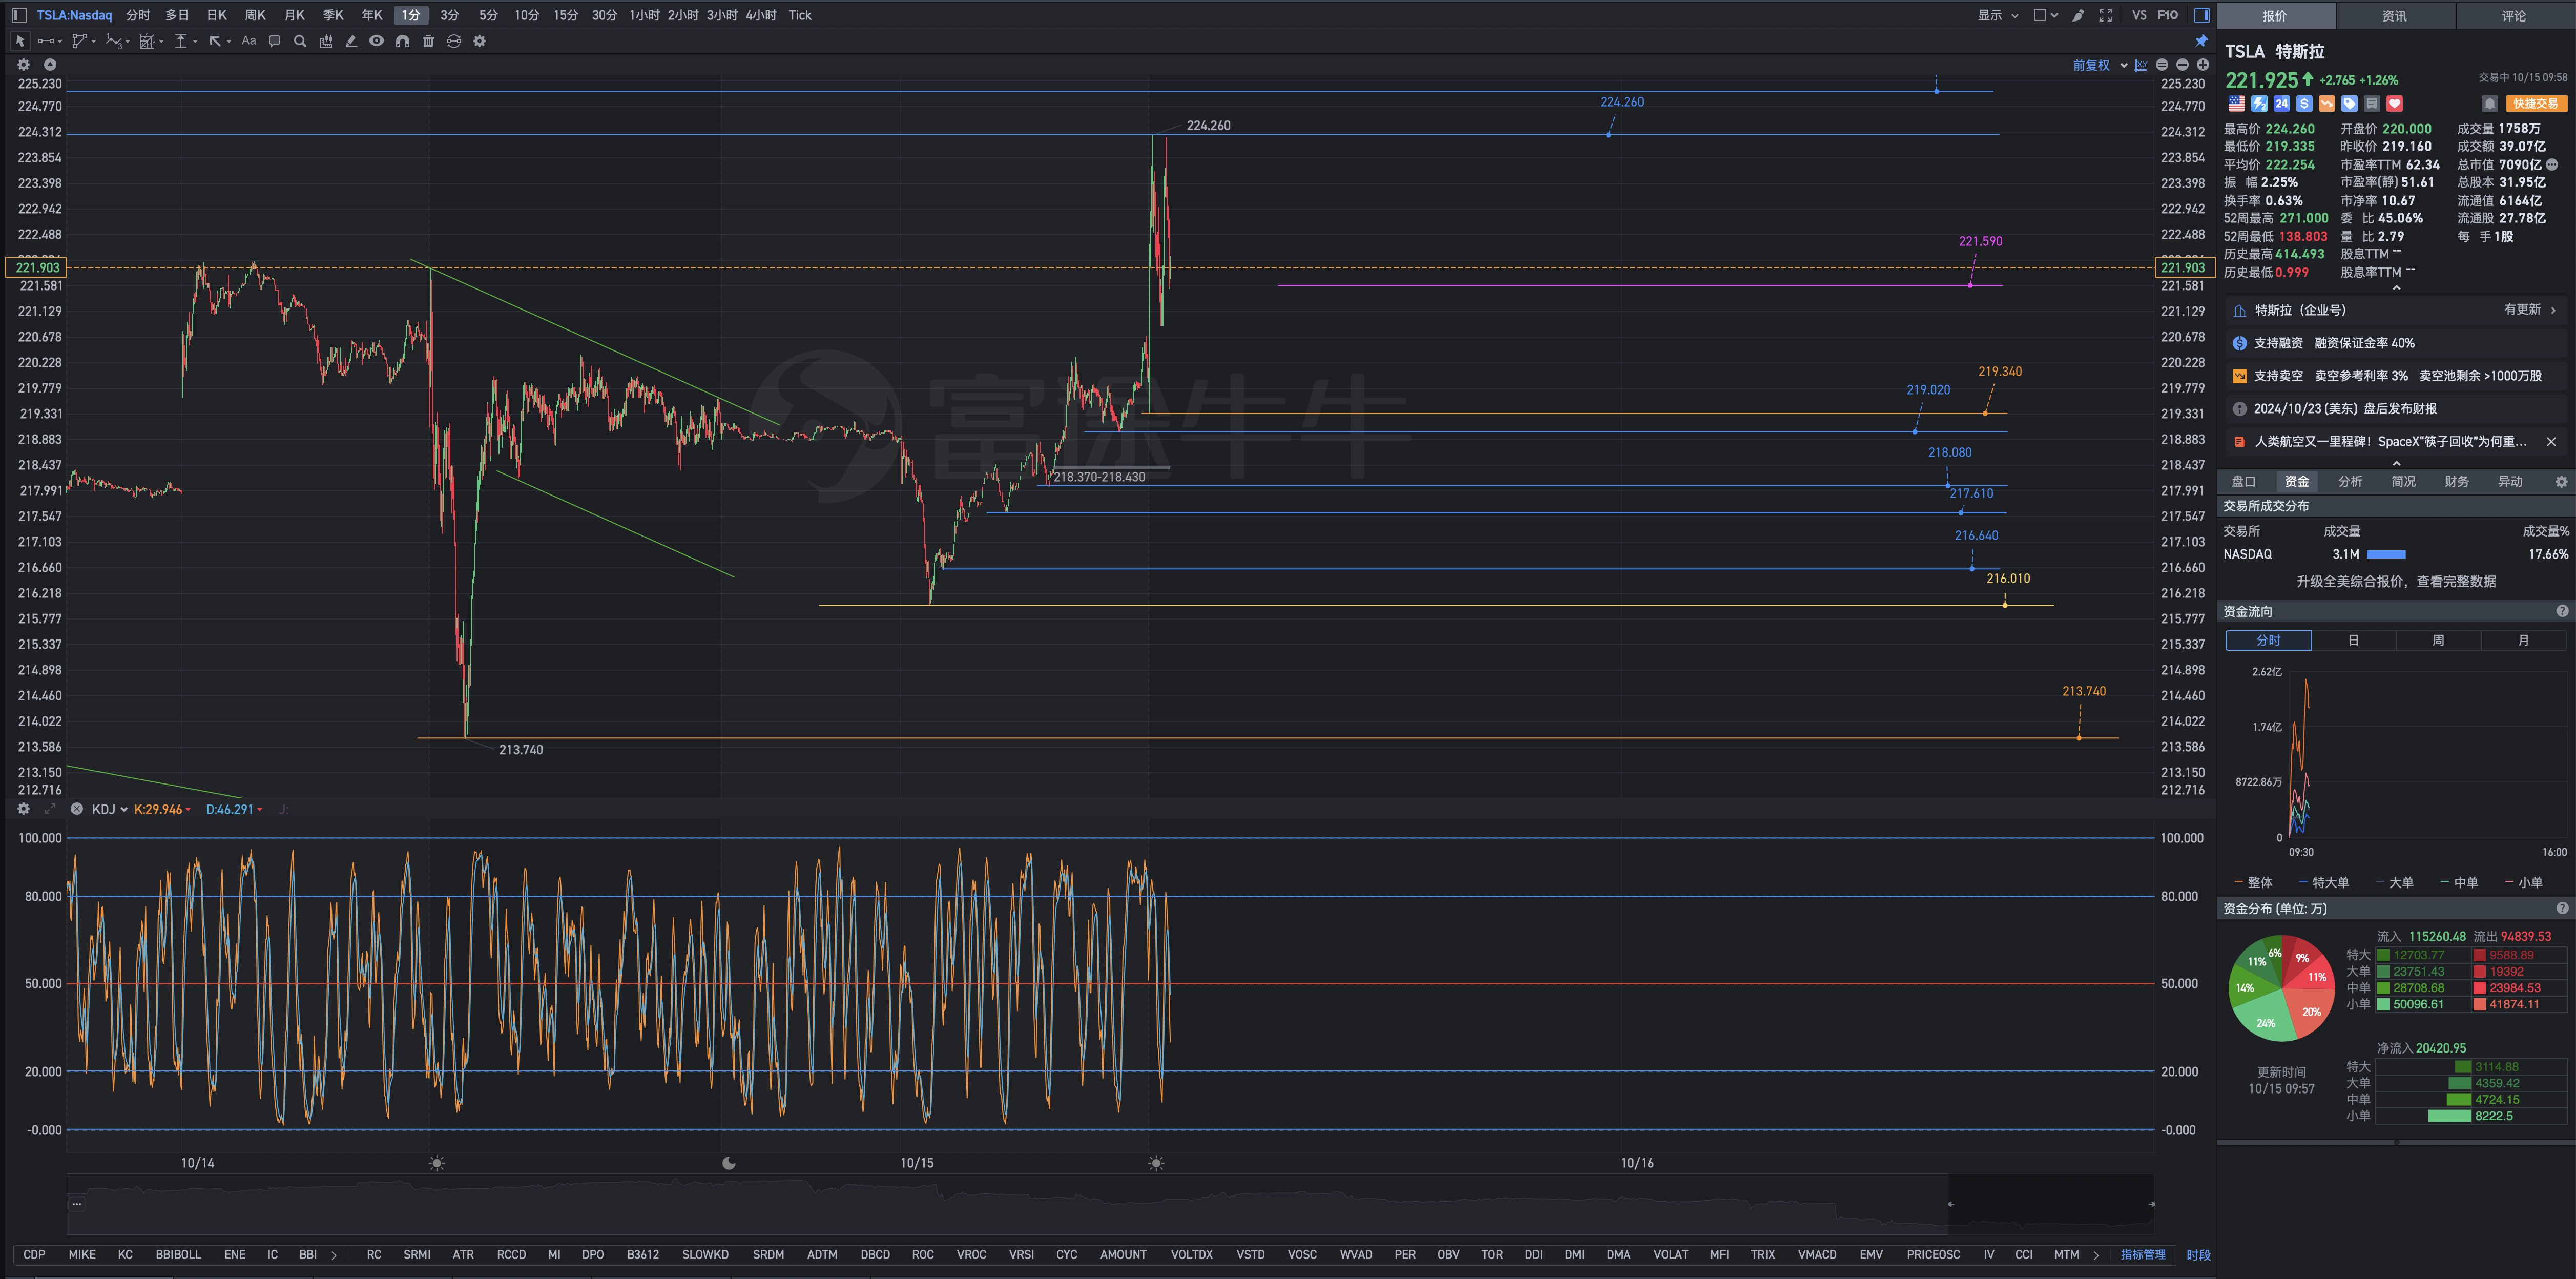
Task: Click the bell price alert icon
Action: (x=2490, y=103)
